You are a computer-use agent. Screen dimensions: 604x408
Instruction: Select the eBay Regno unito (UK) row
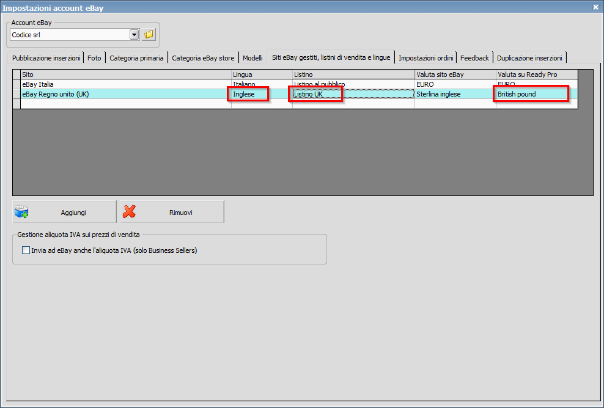295,94
